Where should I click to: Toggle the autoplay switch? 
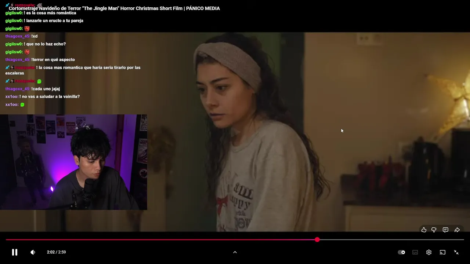point(402,252)
